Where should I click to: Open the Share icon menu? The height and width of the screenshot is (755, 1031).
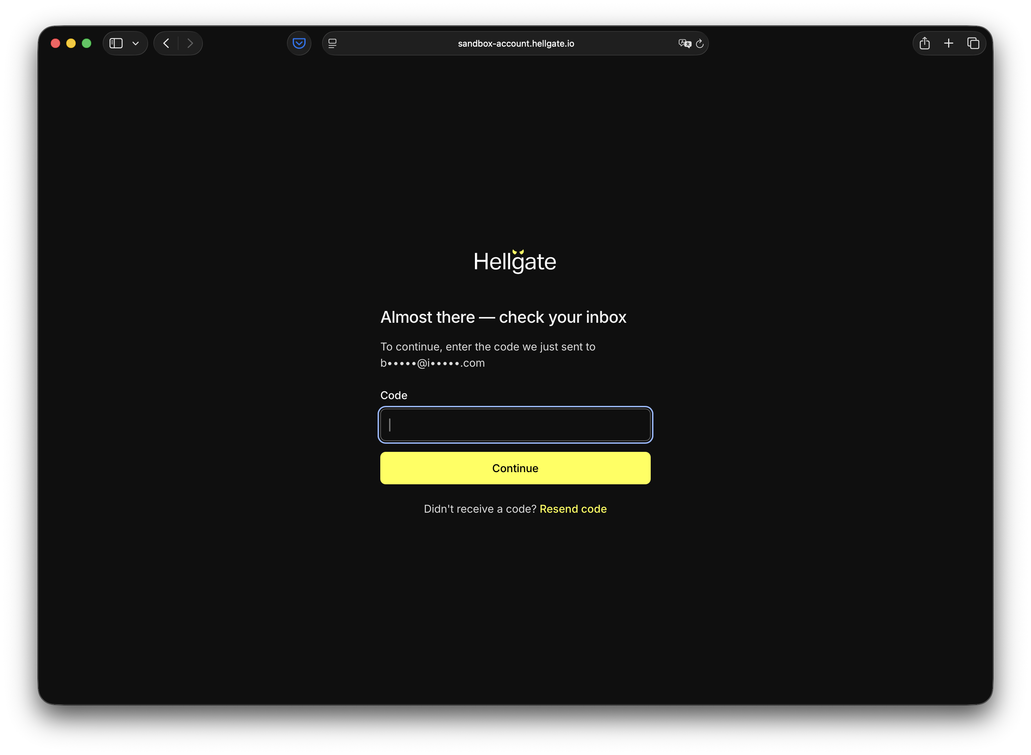[x=925, y=43]
